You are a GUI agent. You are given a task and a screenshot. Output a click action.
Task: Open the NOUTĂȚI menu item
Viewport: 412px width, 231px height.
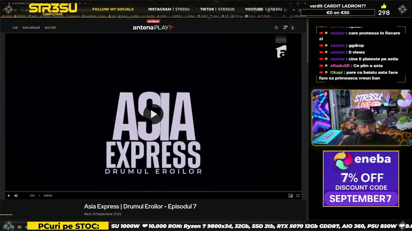(50, 28)
